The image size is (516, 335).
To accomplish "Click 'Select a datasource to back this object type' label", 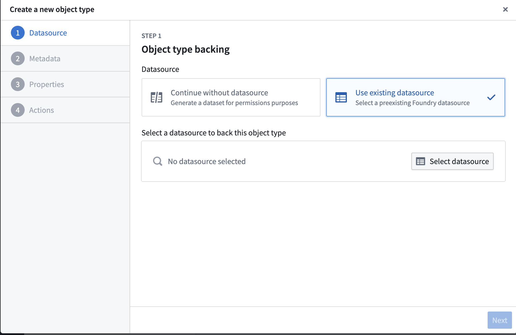I will tap(214, 133).
